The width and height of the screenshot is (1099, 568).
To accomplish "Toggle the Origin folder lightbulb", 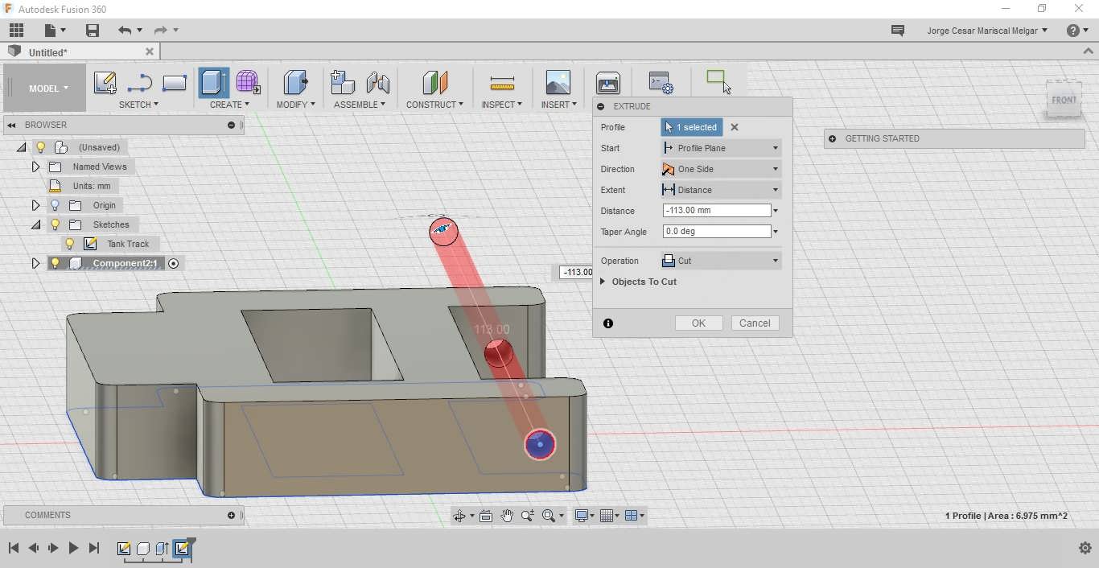I will pos(55,205).
